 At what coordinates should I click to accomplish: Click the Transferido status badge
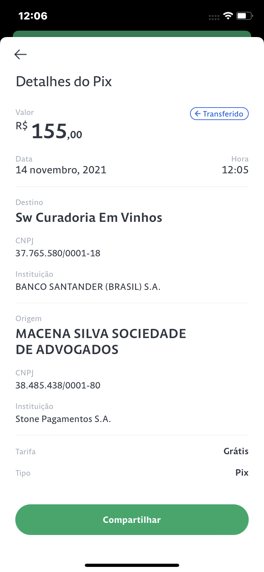(x=219, y=114)
